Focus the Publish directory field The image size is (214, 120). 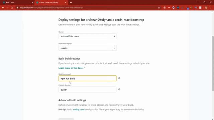(87, 90)
